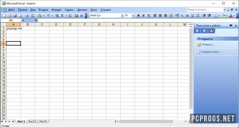Merge and center selected cells
239x128 pixels.
pyautogui.click(x=171, y=15)
